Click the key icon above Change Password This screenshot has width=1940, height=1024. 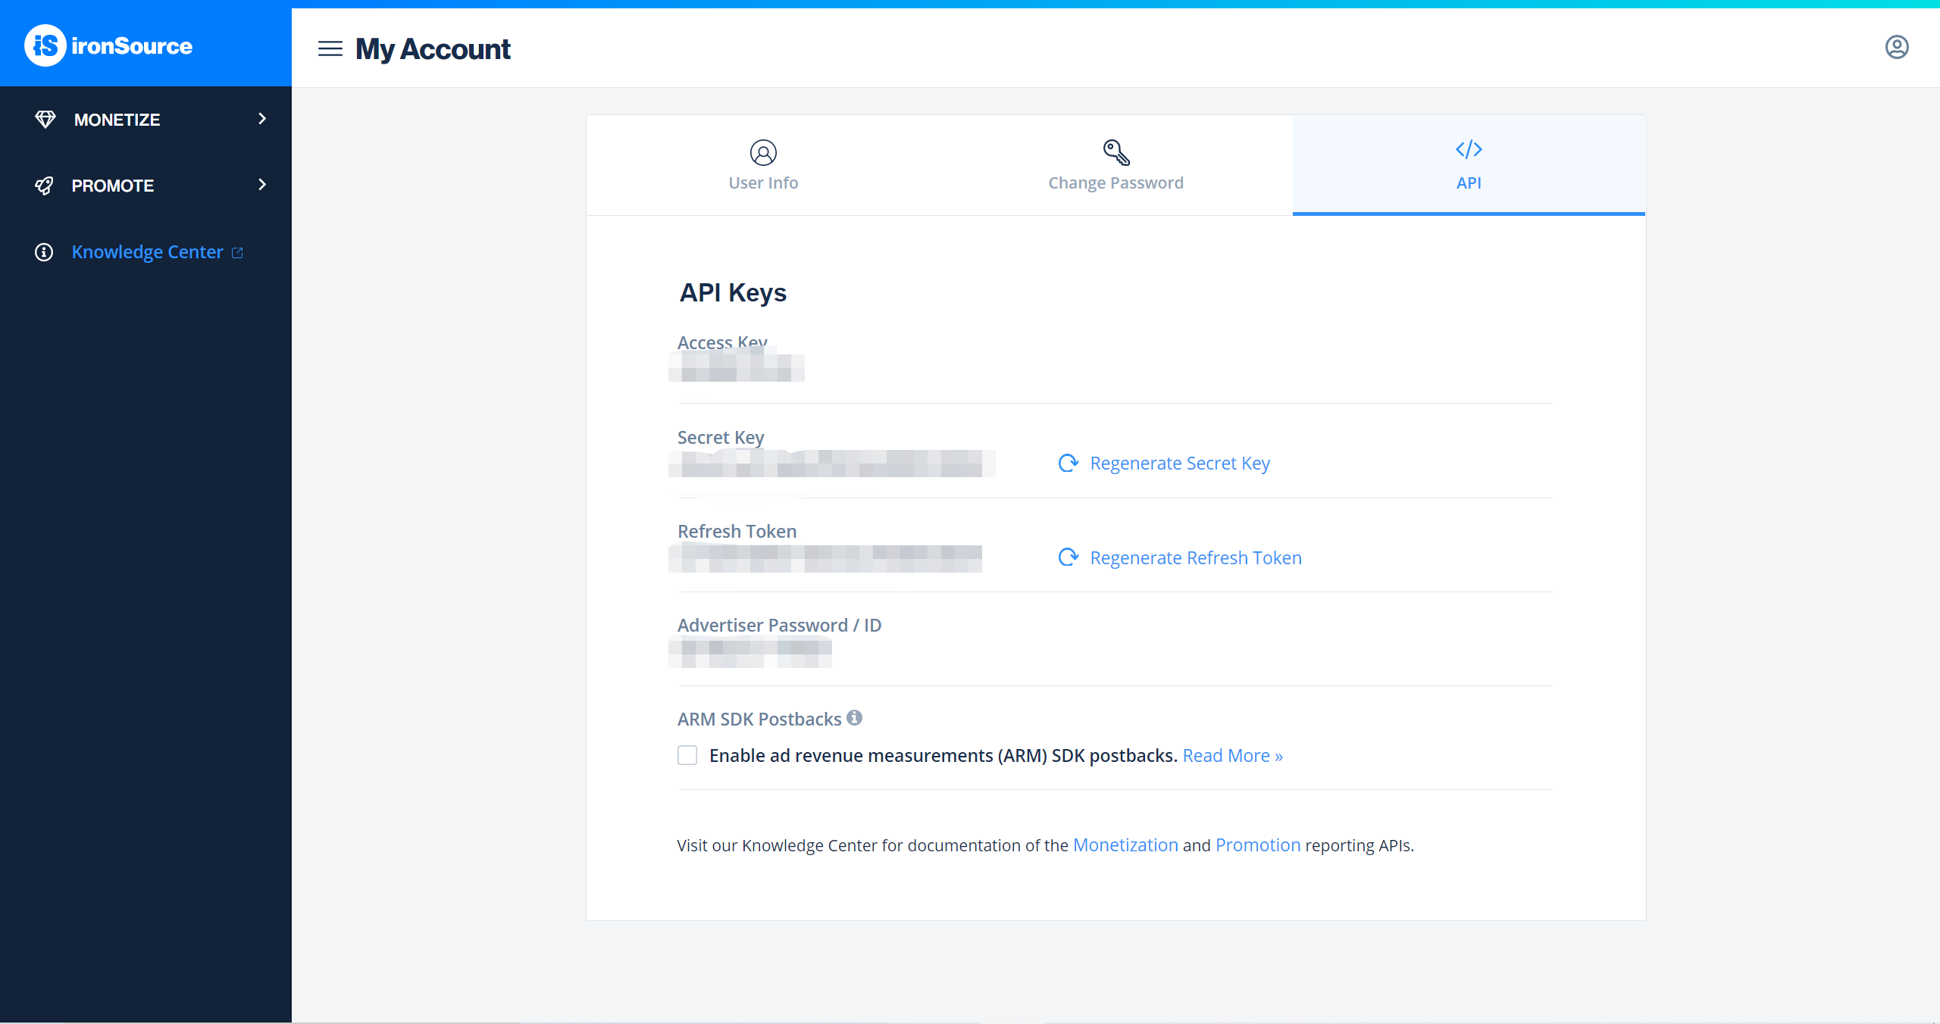coord(1115,151)
